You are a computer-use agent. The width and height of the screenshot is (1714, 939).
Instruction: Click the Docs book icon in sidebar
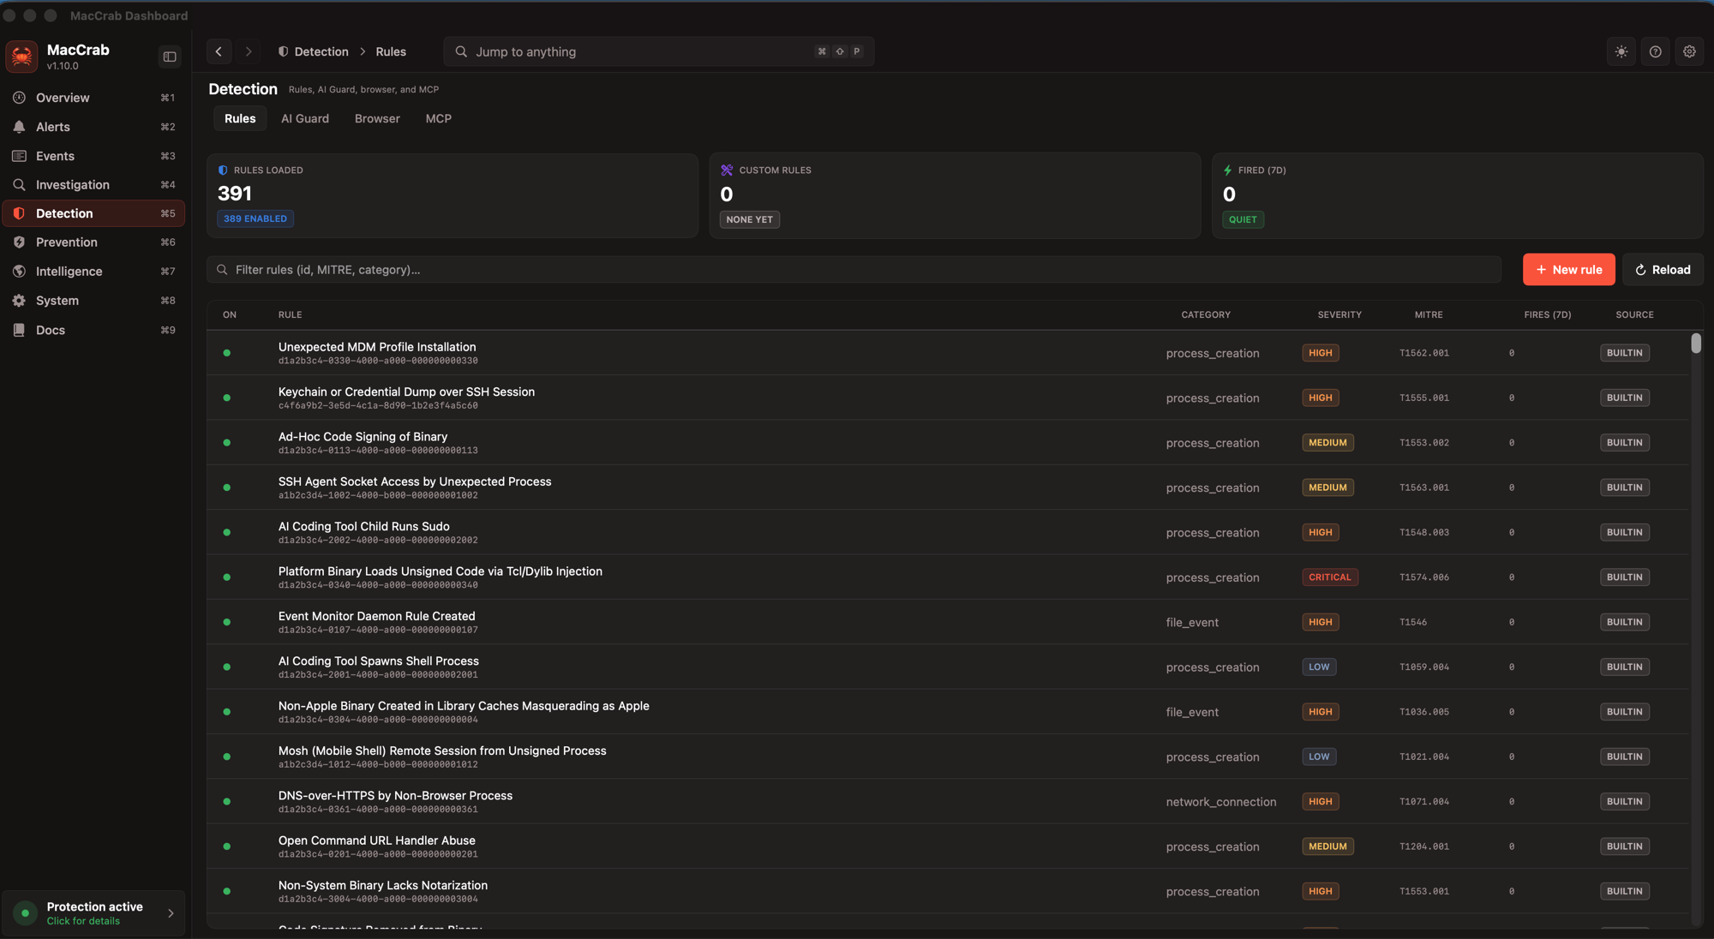click(19, 330)
